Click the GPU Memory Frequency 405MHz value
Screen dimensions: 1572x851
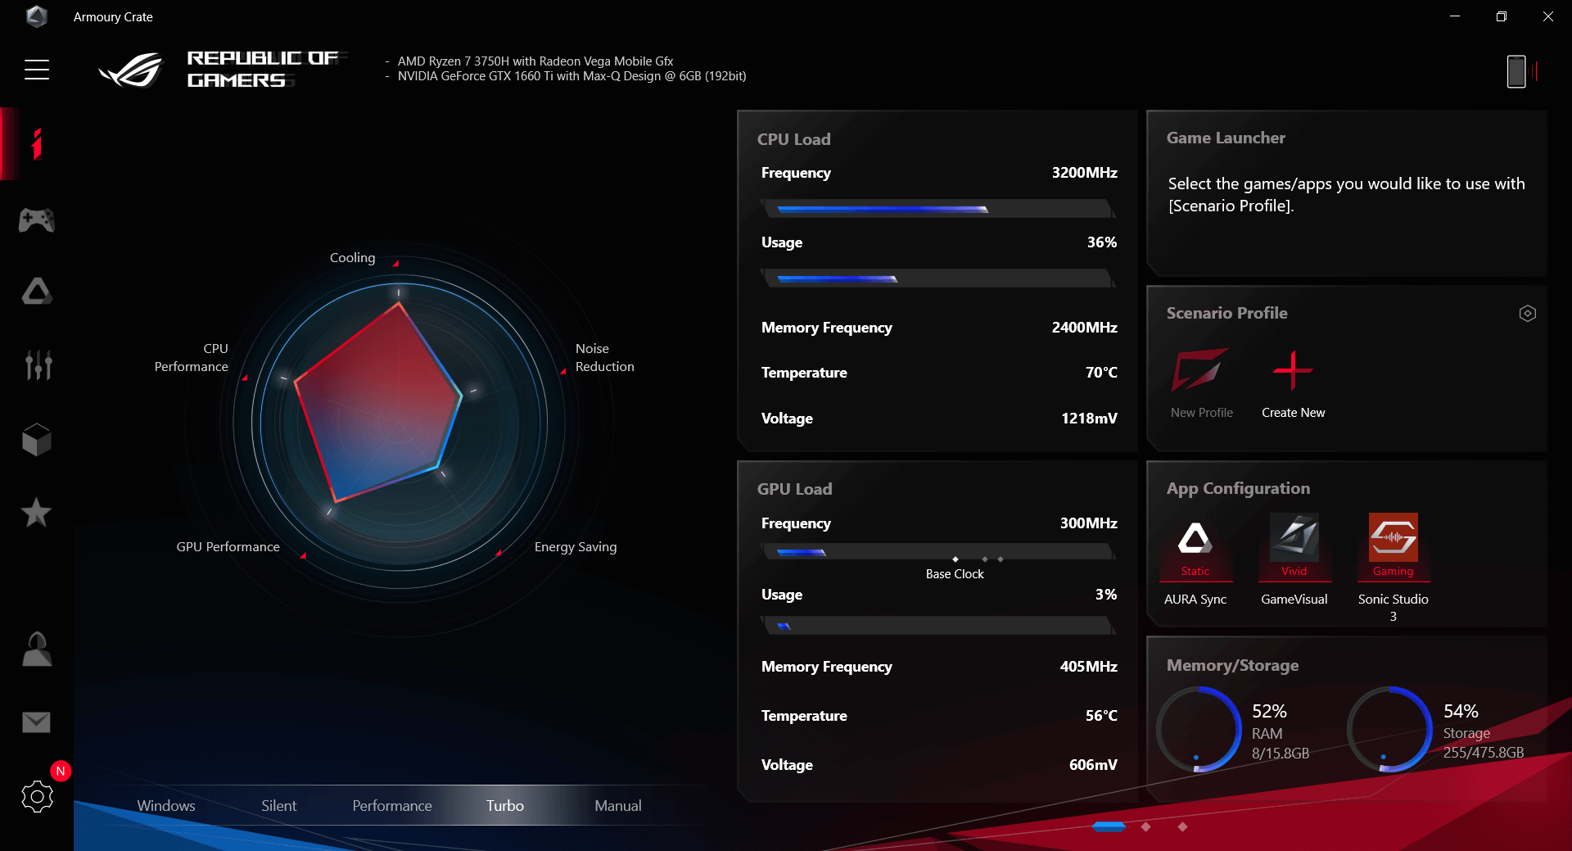(1088, 667)
